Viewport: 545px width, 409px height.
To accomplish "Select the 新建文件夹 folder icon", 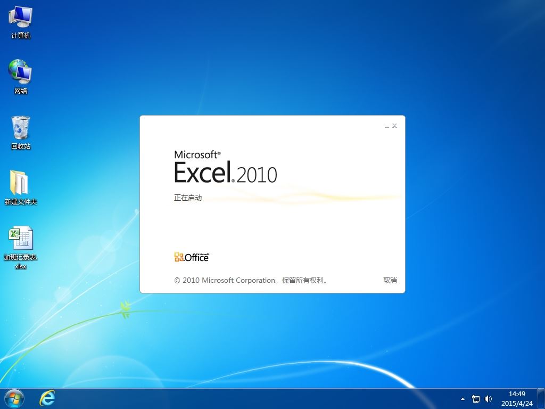I will [x=20, y=188].
